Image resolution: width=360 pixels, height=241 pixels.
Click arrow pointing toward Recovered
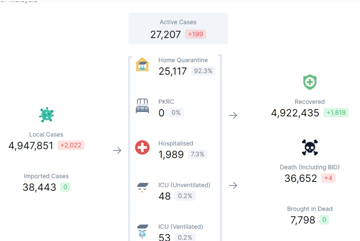(x=233, y=115)
